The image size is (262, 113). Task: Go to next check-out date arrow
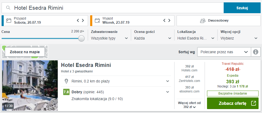[169, 21]
